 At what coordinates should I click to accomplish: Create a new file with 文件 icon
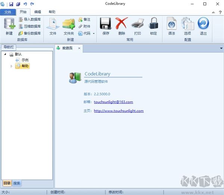click(53, 26)
